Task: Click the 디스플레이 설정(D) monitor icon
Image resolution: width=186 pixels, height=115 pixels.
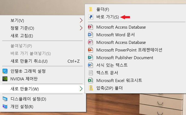Action: click(5, 99)
